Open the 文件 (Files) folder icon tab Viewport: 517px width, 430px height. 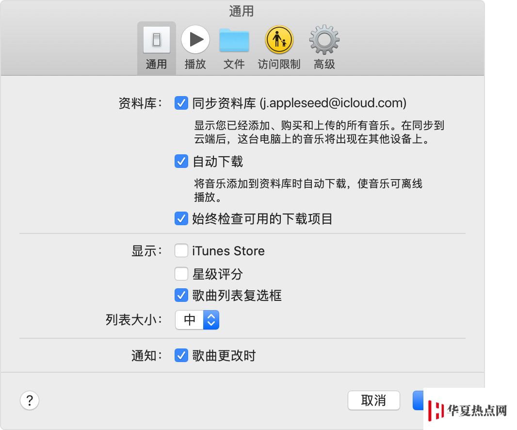tap(234, 48)
